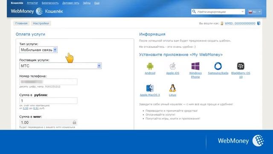Click the Linux penguin icon
Viewport: 273px width, 154px height.
172,88
